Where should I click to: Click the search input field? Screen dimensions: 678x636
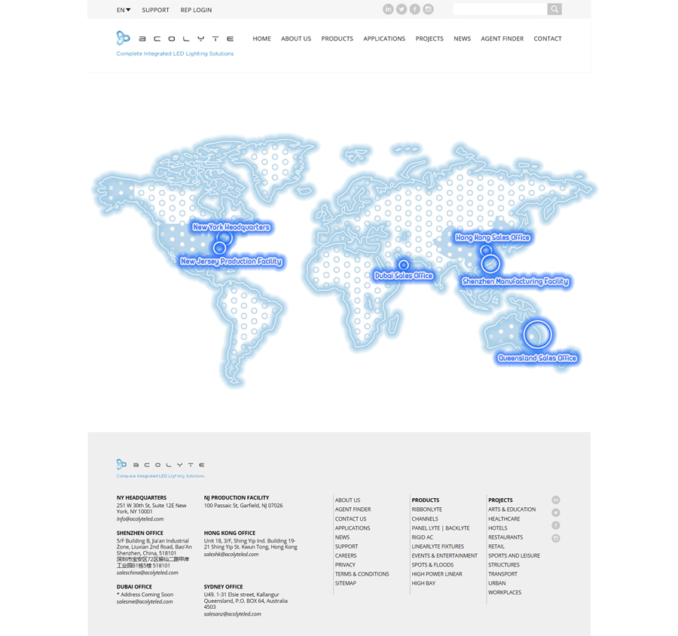[x=500, y=9]
